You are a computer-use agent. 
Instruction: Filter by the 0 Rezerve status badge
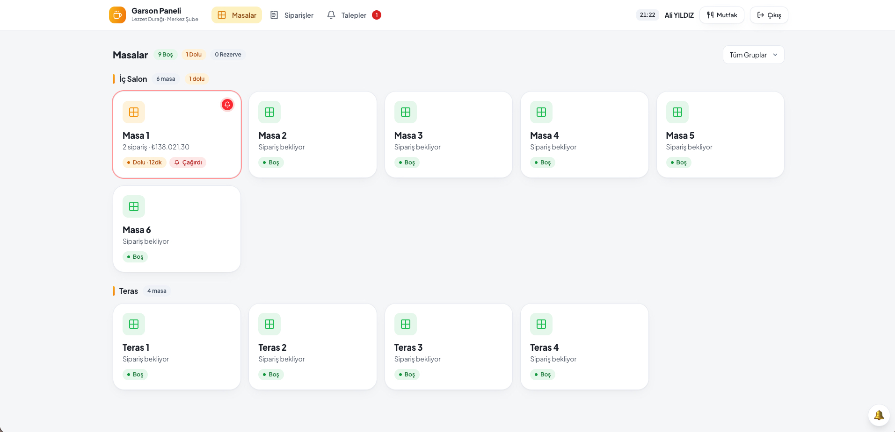tap(228, 55)
